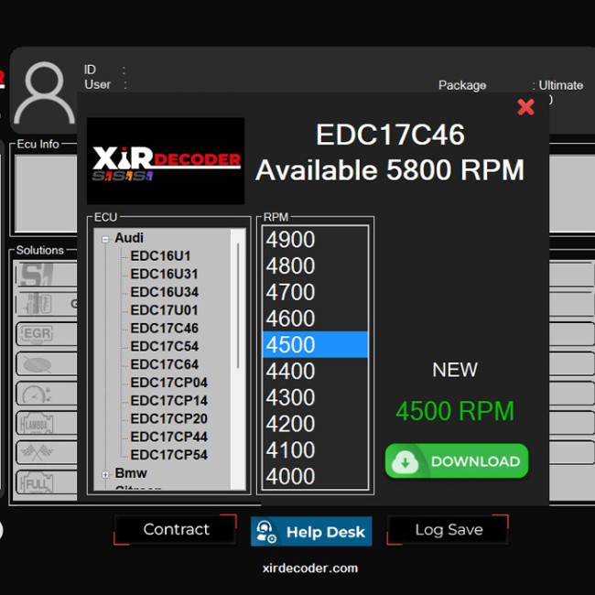Image resolution: width=595 pixels, height=595 pixels.
Task: Click the Log Save button
Action: pyautogui.click(x=449, y=529)
